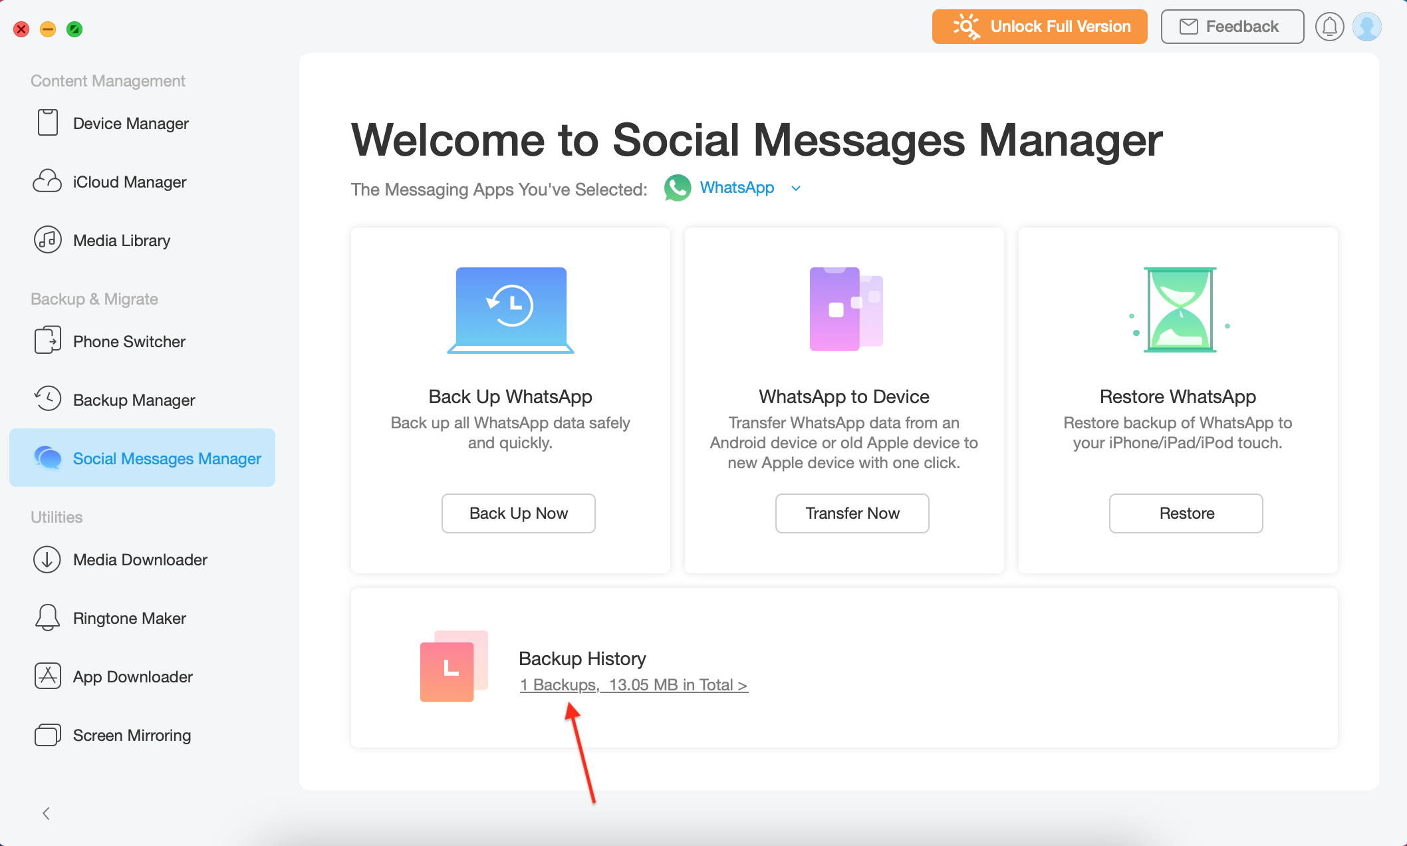
Task: Click the Screen Mirroring icon
Action: tap(47, 735)
